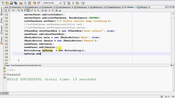Toggle a bookmark on the current line
The image size is (175, 98).
tap(38, 10)
